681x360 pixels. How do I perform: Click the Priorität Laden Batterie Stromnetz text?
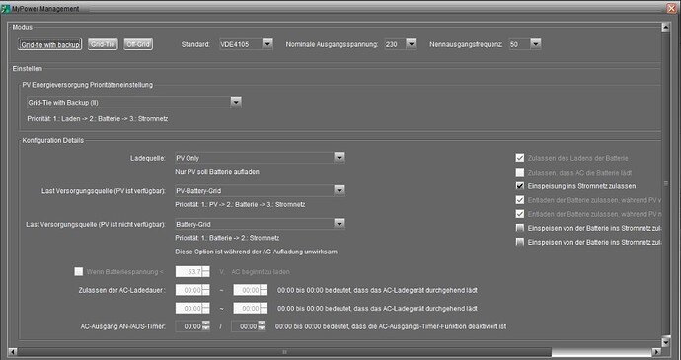tap(98, 119)
